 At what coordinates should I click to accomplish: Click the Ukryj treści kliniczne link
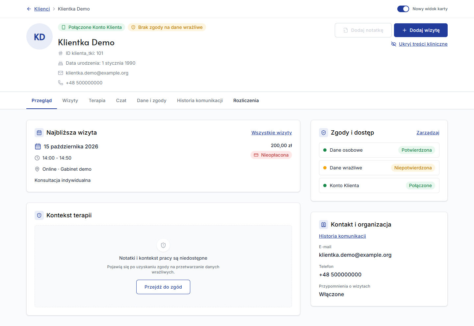423,44
